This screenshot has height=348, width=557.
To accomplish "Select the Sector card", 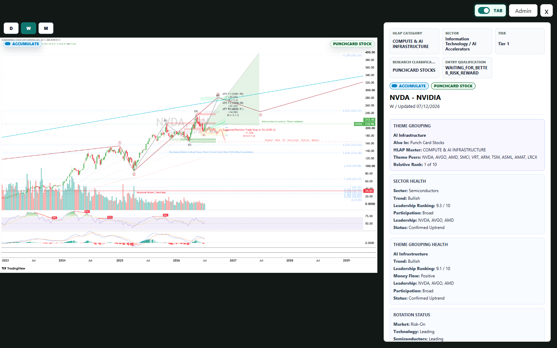I will pos(467,41).
